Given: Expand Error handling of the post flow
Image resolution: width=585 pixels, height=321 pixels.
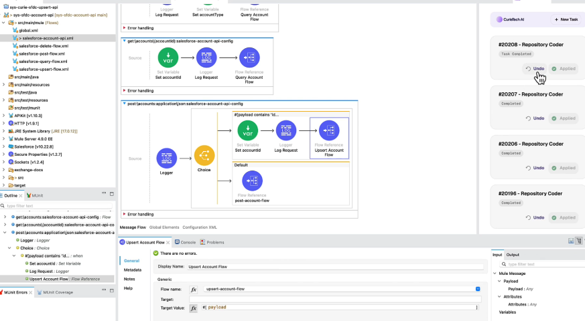Looking at the screenshot, I should pos(124,214).
